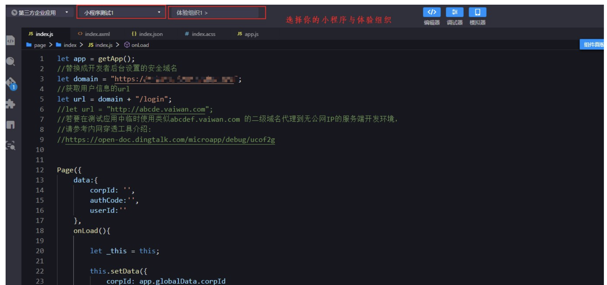Click the 'Page({' code line
Screen dimensions: 607x285
pos(69,170)
